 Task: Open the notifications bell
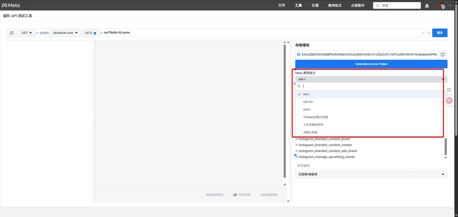point(427,5)
